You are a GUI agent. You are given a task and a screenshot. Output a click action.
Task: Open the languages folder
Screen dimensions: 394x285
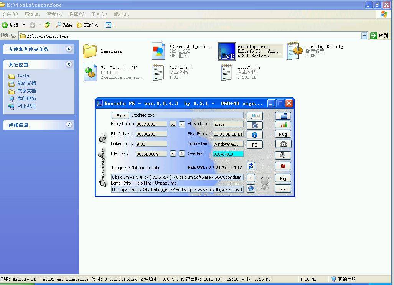[90, 51]
